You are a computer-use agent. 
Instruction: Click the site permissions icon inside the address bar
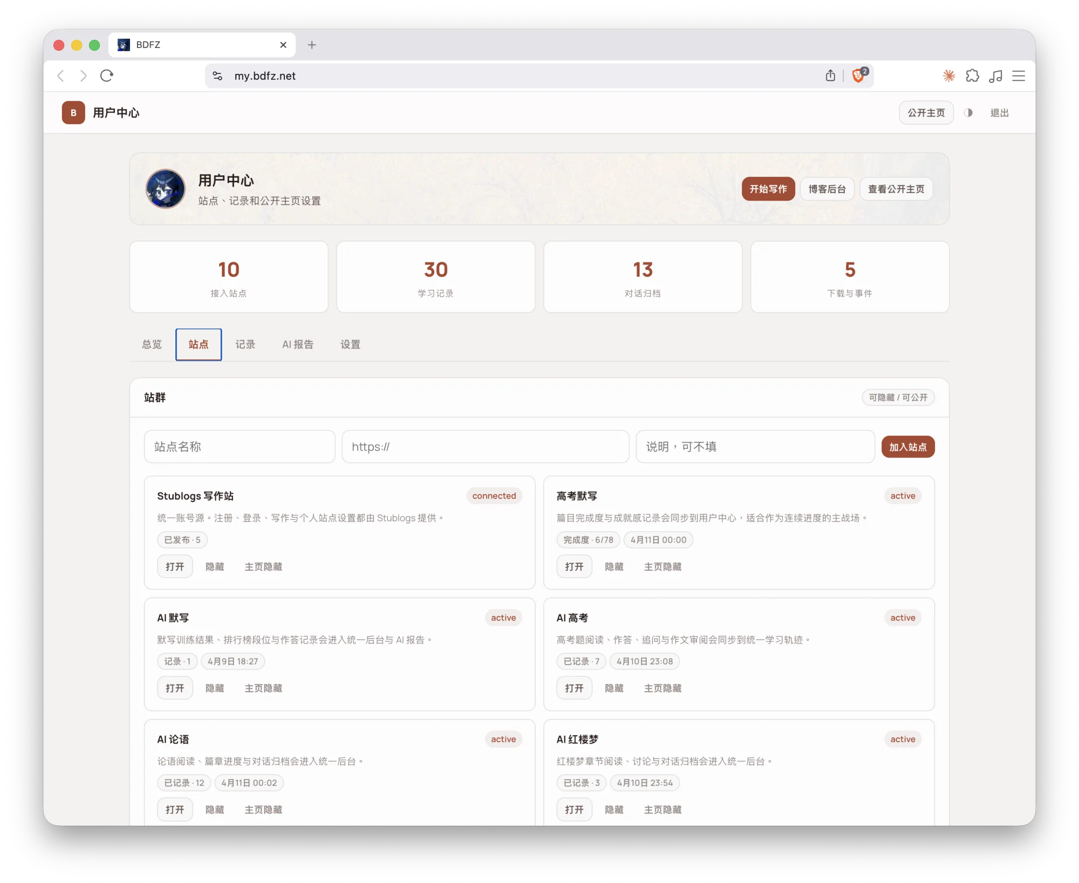click(217, 76)
